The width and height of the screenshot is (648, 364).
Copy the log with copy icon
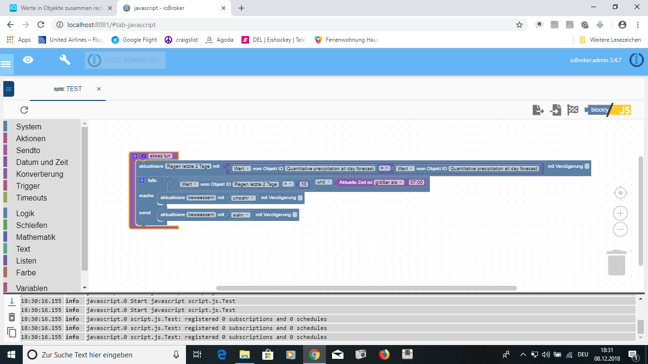pyautogui.click(x=12, y=332)
